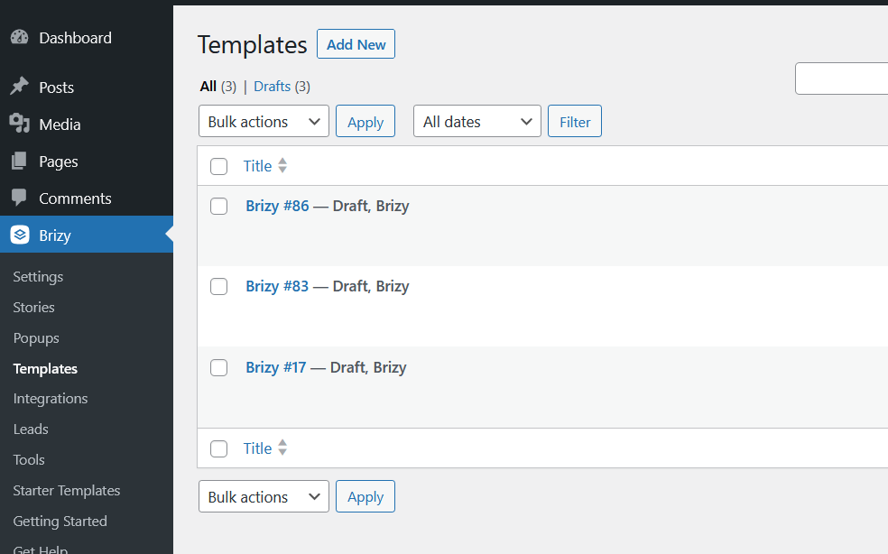Open Media library via its icon
This screenshot has width=888, height=554.
pos(20,124)
